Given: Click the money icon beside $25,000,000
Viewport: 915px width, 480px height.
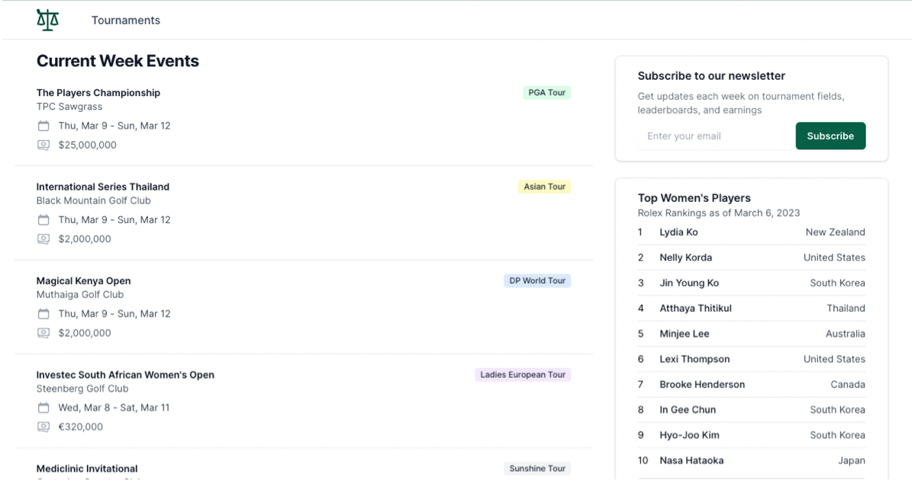Looking at the screenshot, I should click(x=43, y=145).
